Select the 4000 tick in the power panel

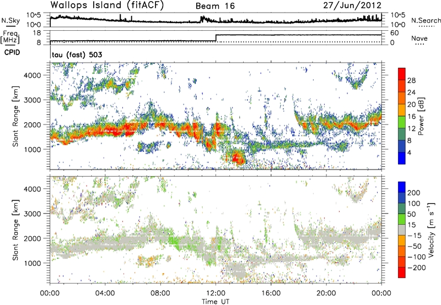pos(32,75)
